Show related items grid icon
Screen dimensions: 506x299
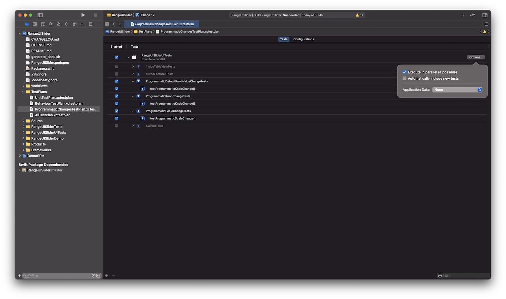(x=107, y=24)
